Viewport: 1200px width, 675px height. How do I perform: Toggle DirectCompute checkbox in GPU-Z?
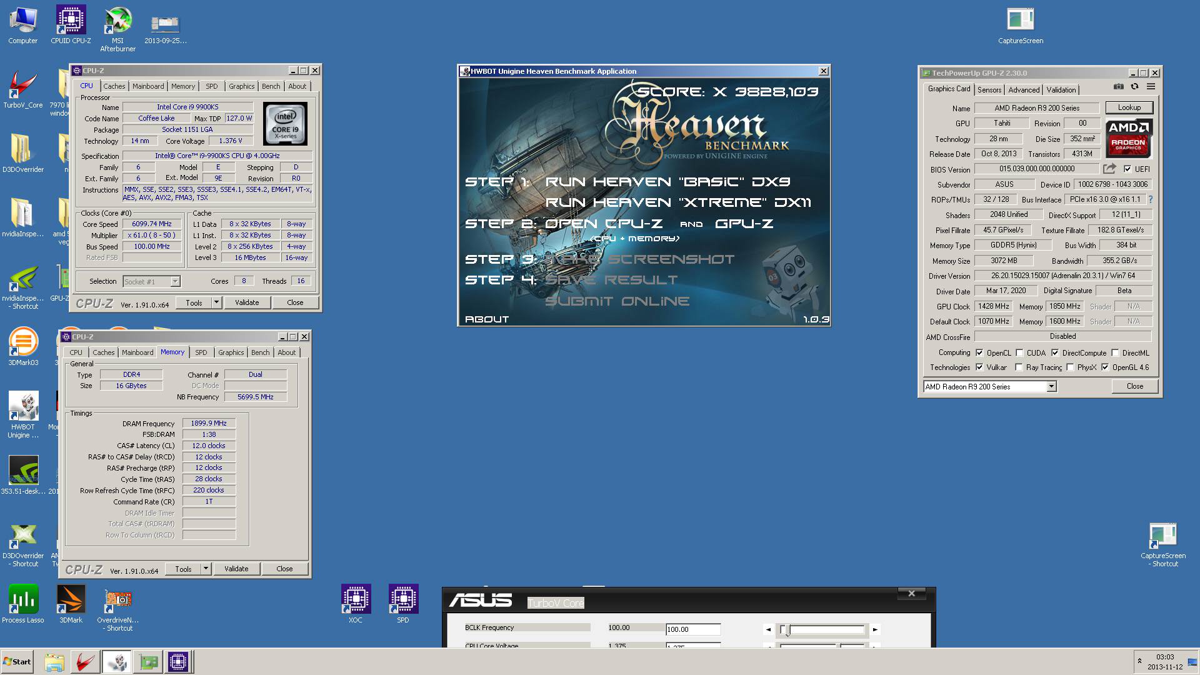tap(1055, 352)
